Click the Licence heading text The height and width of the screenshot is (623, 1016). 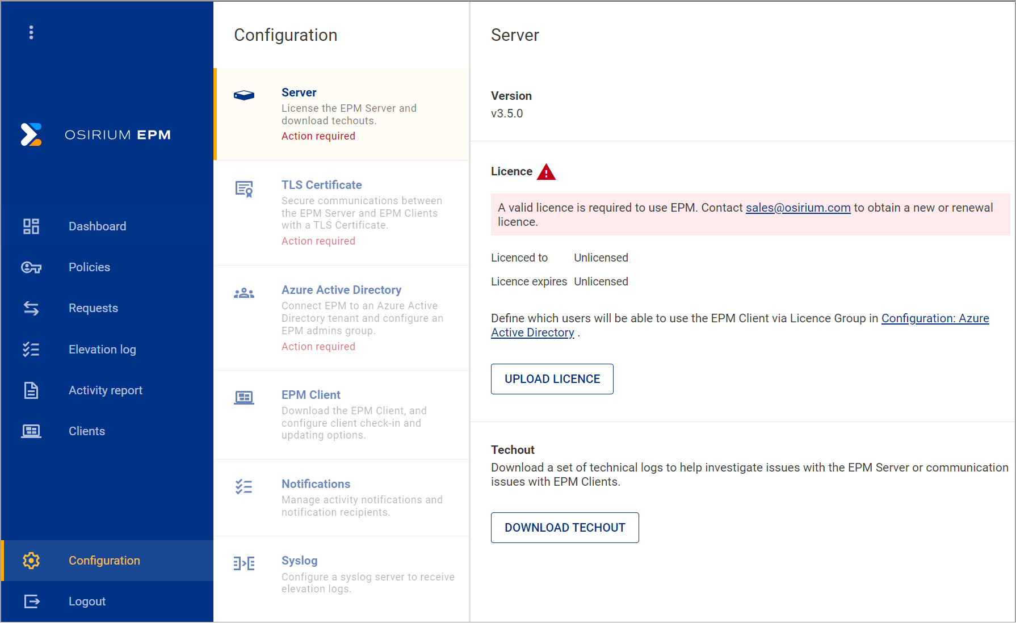coord(511,171)
